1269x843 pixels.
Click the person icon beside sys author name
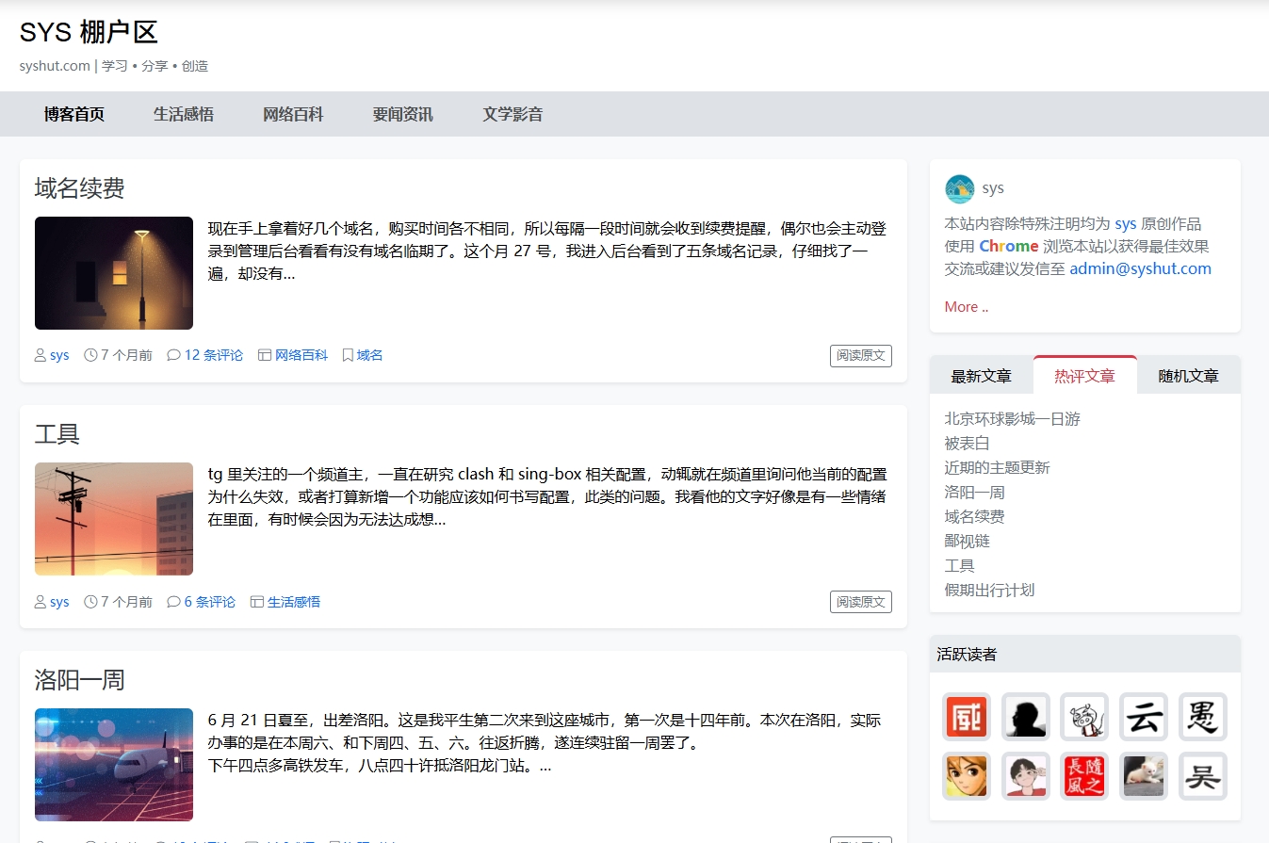(x=39, y=354)
